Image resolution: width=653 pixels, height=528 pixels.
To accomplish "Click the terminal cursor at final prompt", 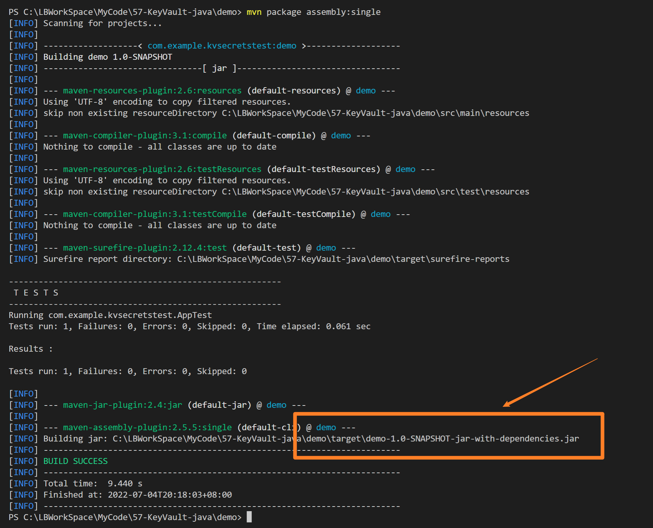I will coord(249,517).
